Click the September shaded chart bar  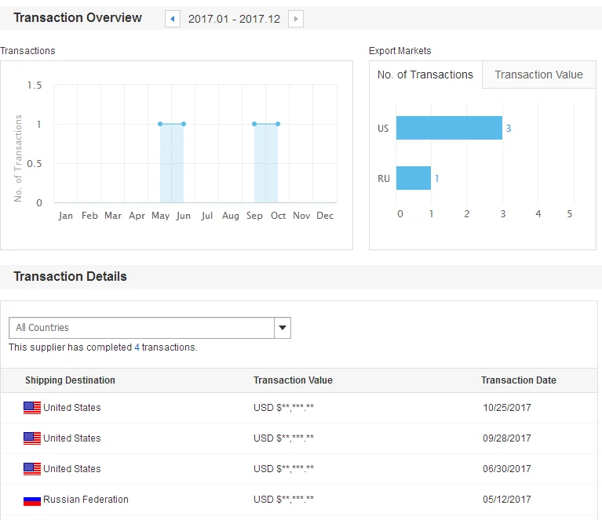[266, 163]
